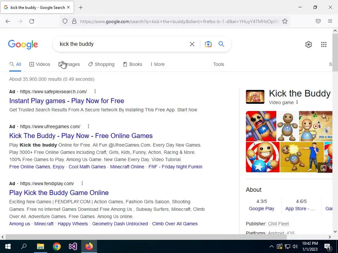Screen dimensions: 338x253
Task: Click the browser address bar URL
Action: pos(179,21)
